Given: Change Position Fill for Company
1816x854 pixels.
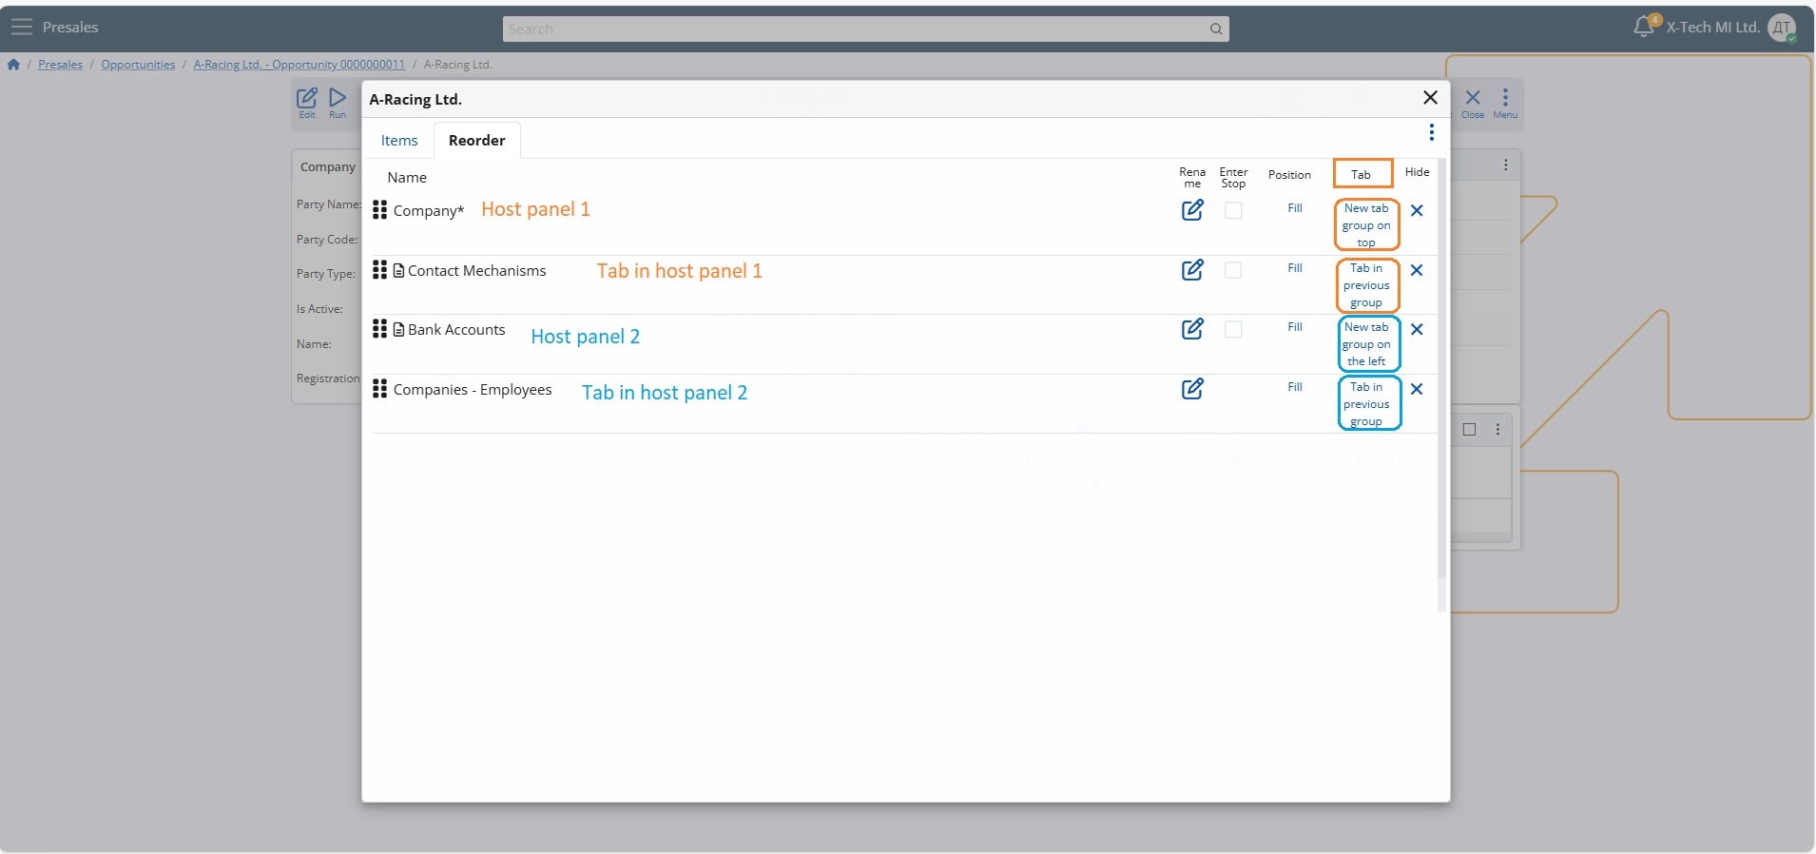Looking at the screenshot, I should tap(1295, 208).
